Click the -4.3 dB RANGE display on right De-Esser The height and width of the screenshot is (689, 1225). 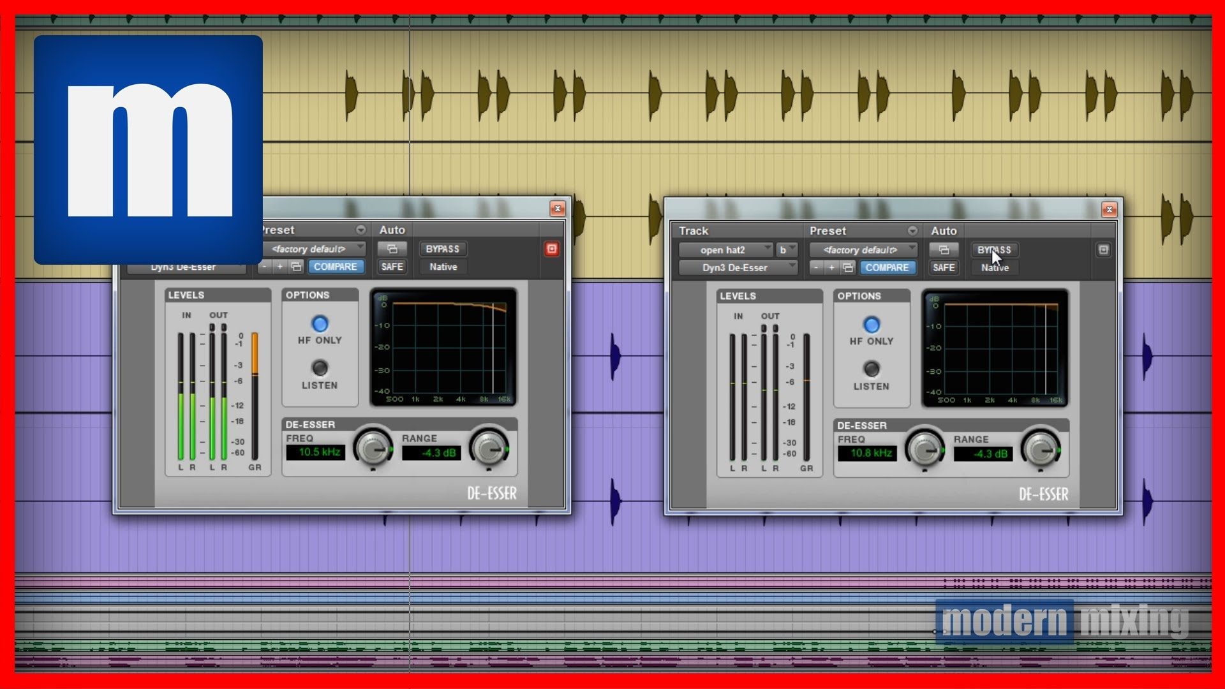point(983,454)
